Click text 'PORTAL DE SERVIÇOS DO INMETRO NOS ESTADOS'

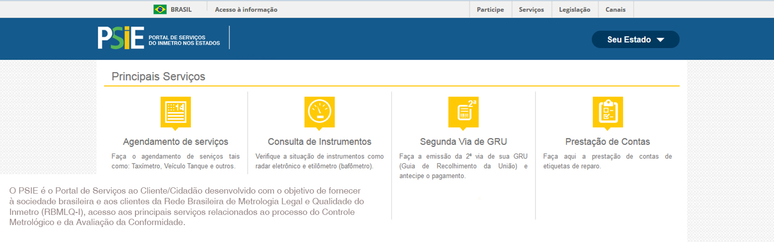[184, 40]
